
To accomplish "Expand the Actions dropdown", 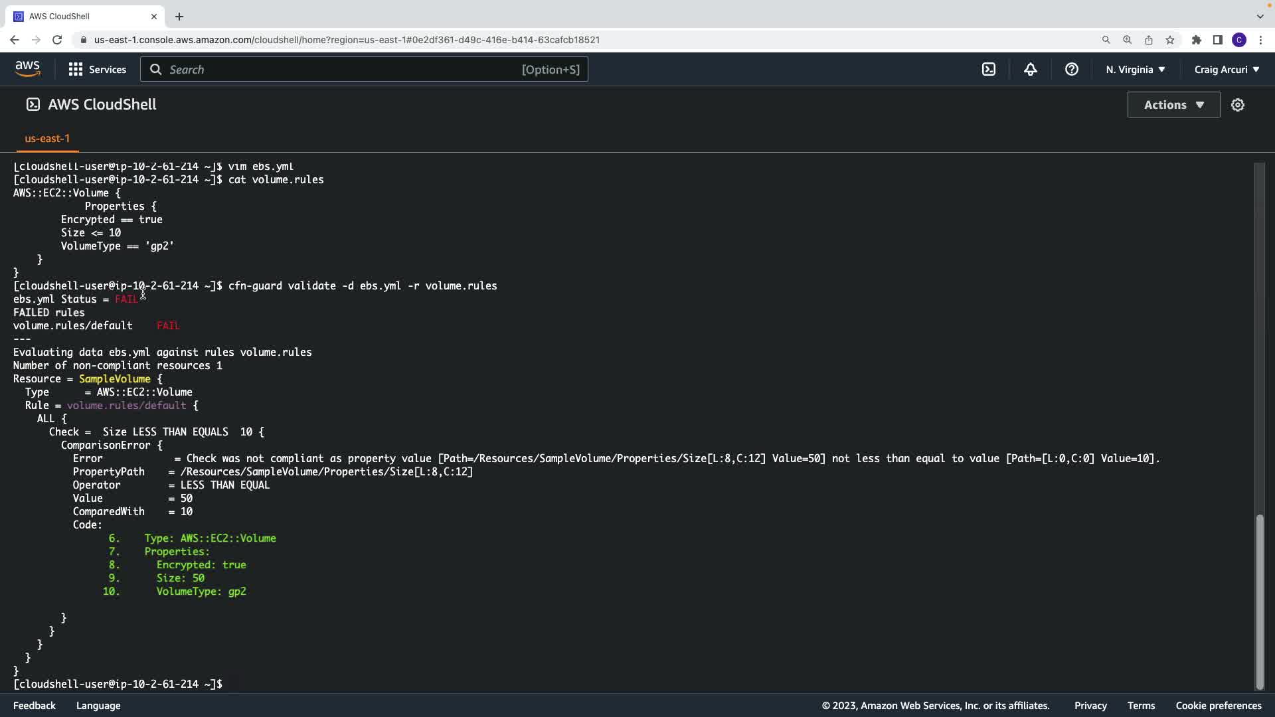I will (1173, 105).
